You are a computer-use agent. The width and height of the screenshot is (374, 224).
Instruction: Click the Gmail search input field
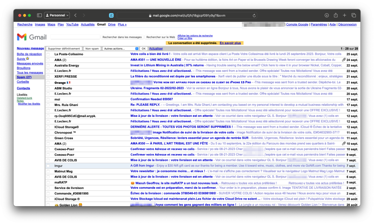pyautogui.click(x=75, y=37)
